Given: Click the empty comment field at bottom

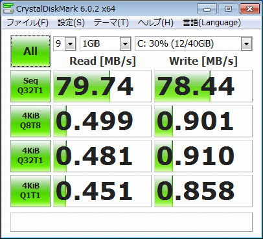Looking at the screenshot, I should (x=131, y=222).
